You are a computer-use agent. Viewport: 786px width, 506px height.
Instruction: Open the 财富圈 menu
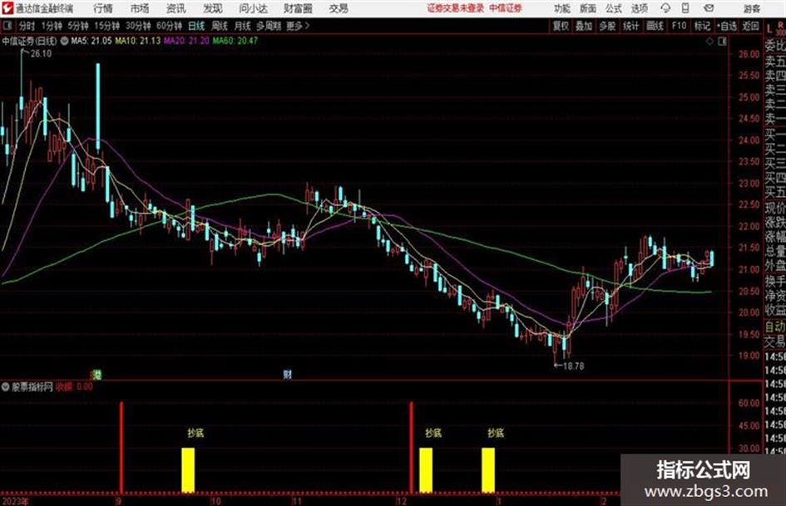click(298, 8)
